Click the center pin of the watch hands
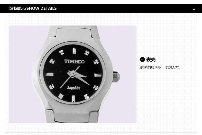 click(73, 74)
